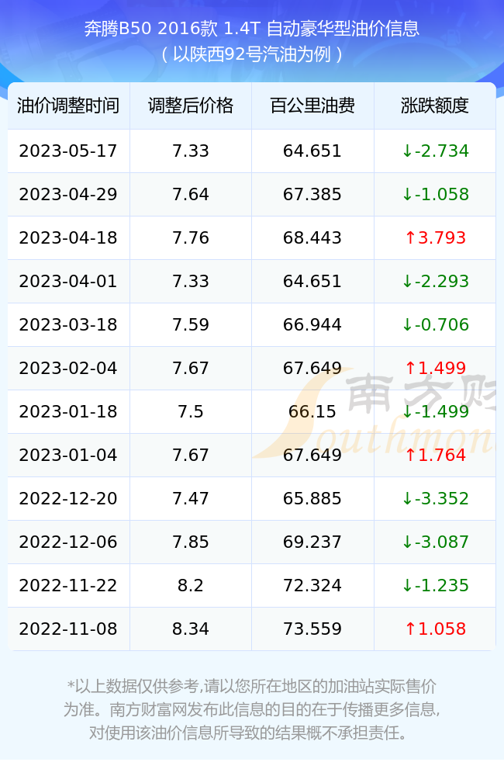Viewport: 504px width, 776px height.
Task: Click the date 2023-01-04
Action: (x=68, y=456)
